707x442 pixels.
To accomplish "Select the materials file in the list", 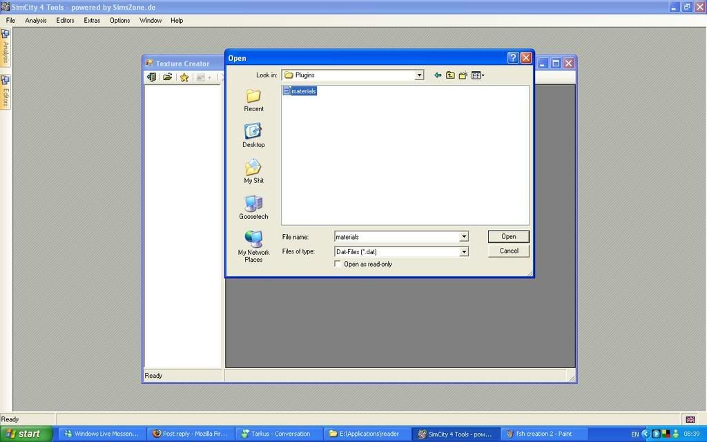I will point(300,91).
